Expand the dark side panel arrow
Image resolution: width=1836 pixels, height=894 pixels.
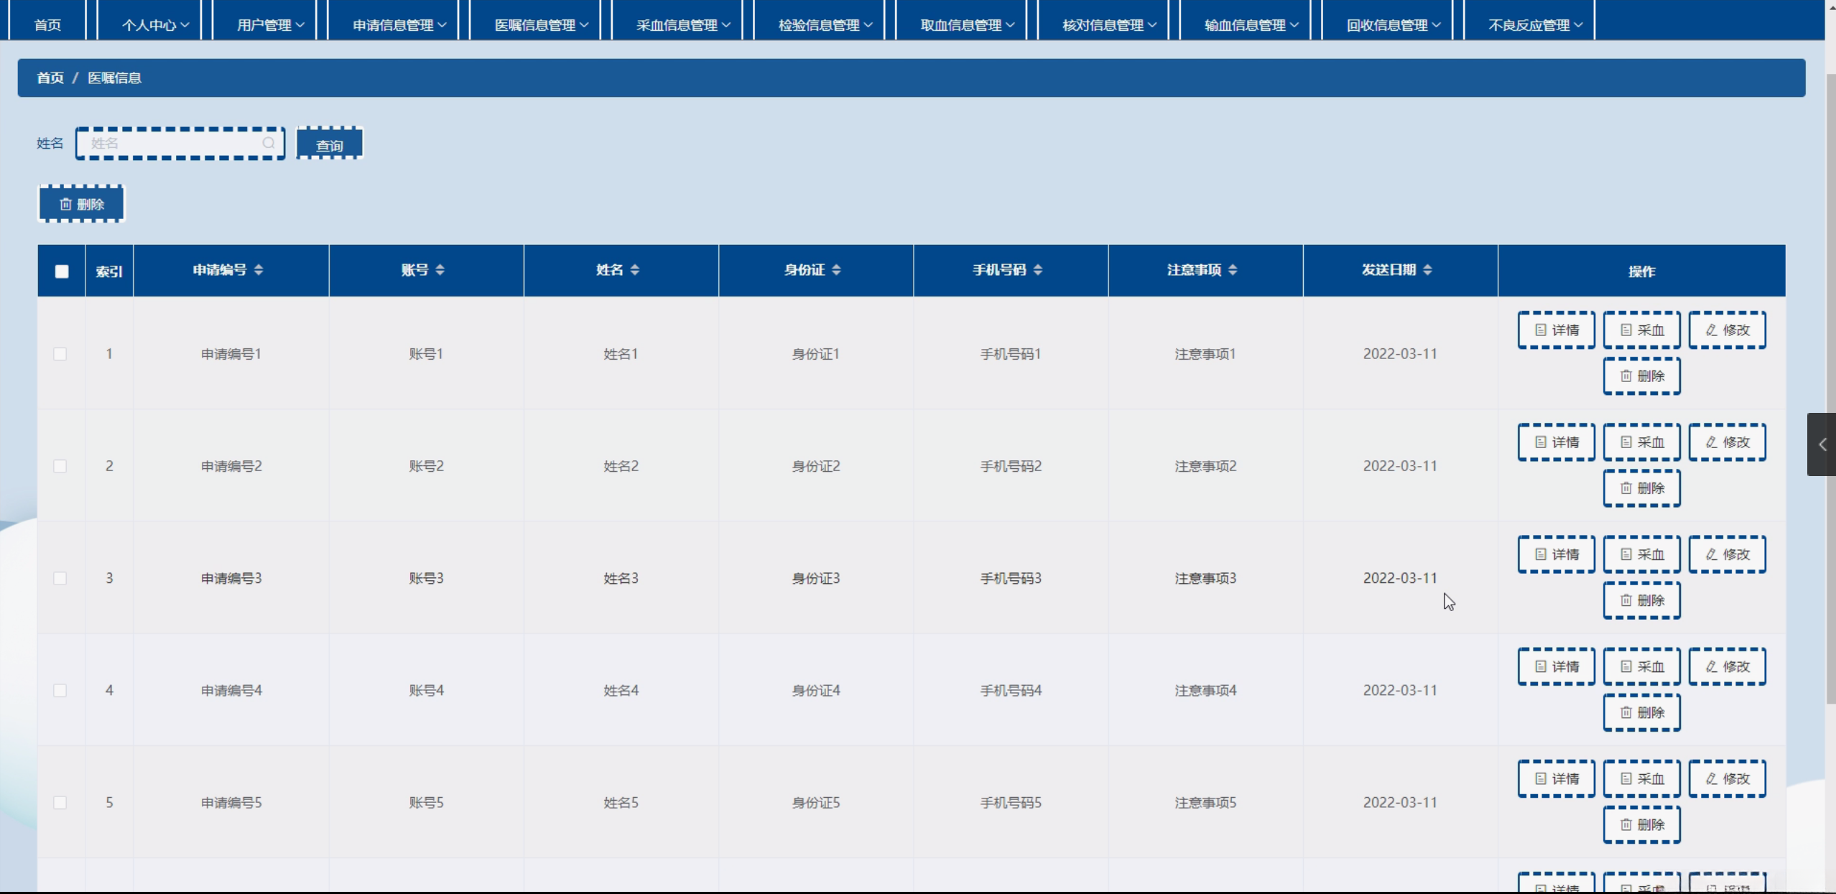point(1822,444)
